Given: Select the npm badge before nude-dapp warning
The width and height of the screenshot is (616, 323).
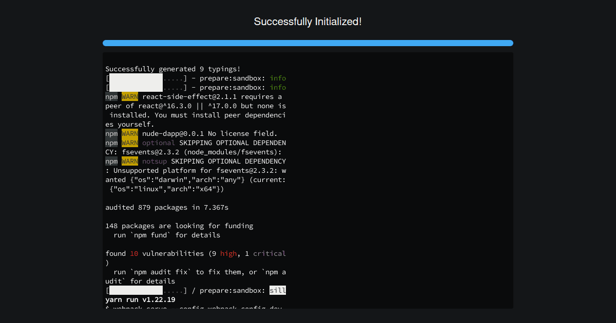Looking at the screenshot, I should pos(111,133).
